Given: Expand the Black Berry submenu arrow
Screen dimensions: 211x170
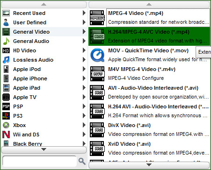Looking at the screenshot, I should pos(84,143).
